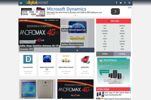Image resolution: width=151 pixels, height=100 pixels.
Task: Select PANASONIC in phone finder
Action: [x=122, y=41]
